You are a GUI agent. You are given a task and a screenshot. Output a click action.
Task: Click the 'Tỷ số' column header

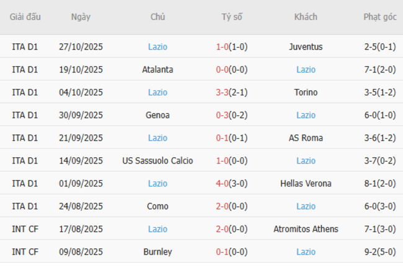[232, 17]
